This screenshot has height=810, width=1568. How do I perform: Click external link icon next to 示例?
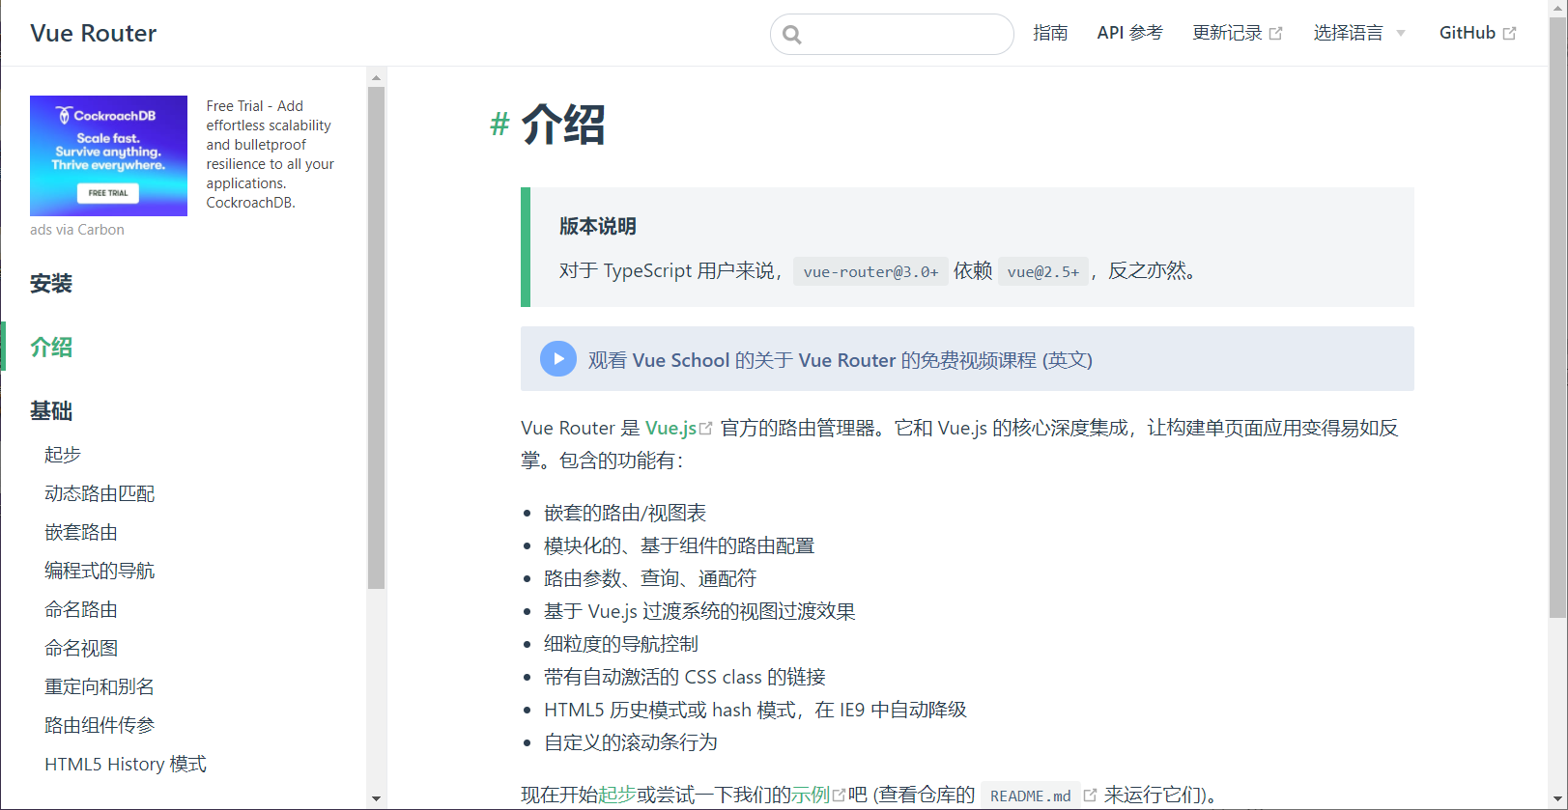point(840,795)
